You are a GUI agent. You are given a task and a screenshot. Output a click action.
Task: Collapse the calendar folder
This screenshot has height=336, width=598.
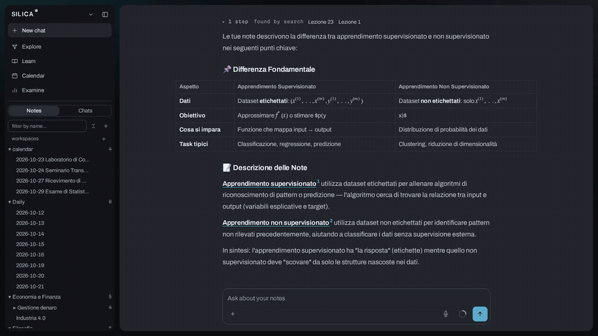click(x=10, y=149)
